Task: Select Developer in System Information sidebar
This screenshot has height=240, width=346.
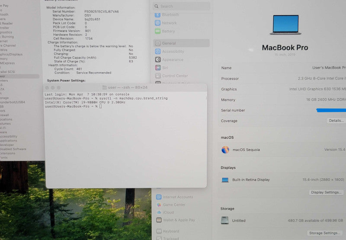Action: 7,145
